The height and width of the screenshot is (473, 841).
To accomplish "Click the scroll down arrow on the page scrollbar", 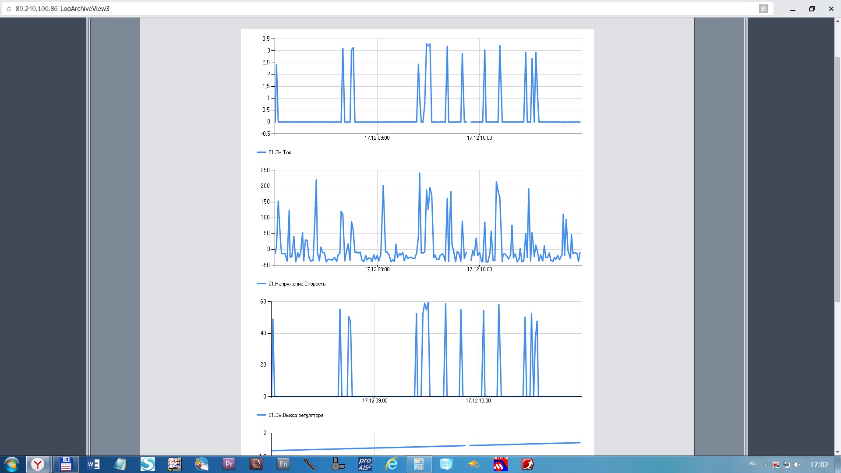I will [x=837, y=452].
